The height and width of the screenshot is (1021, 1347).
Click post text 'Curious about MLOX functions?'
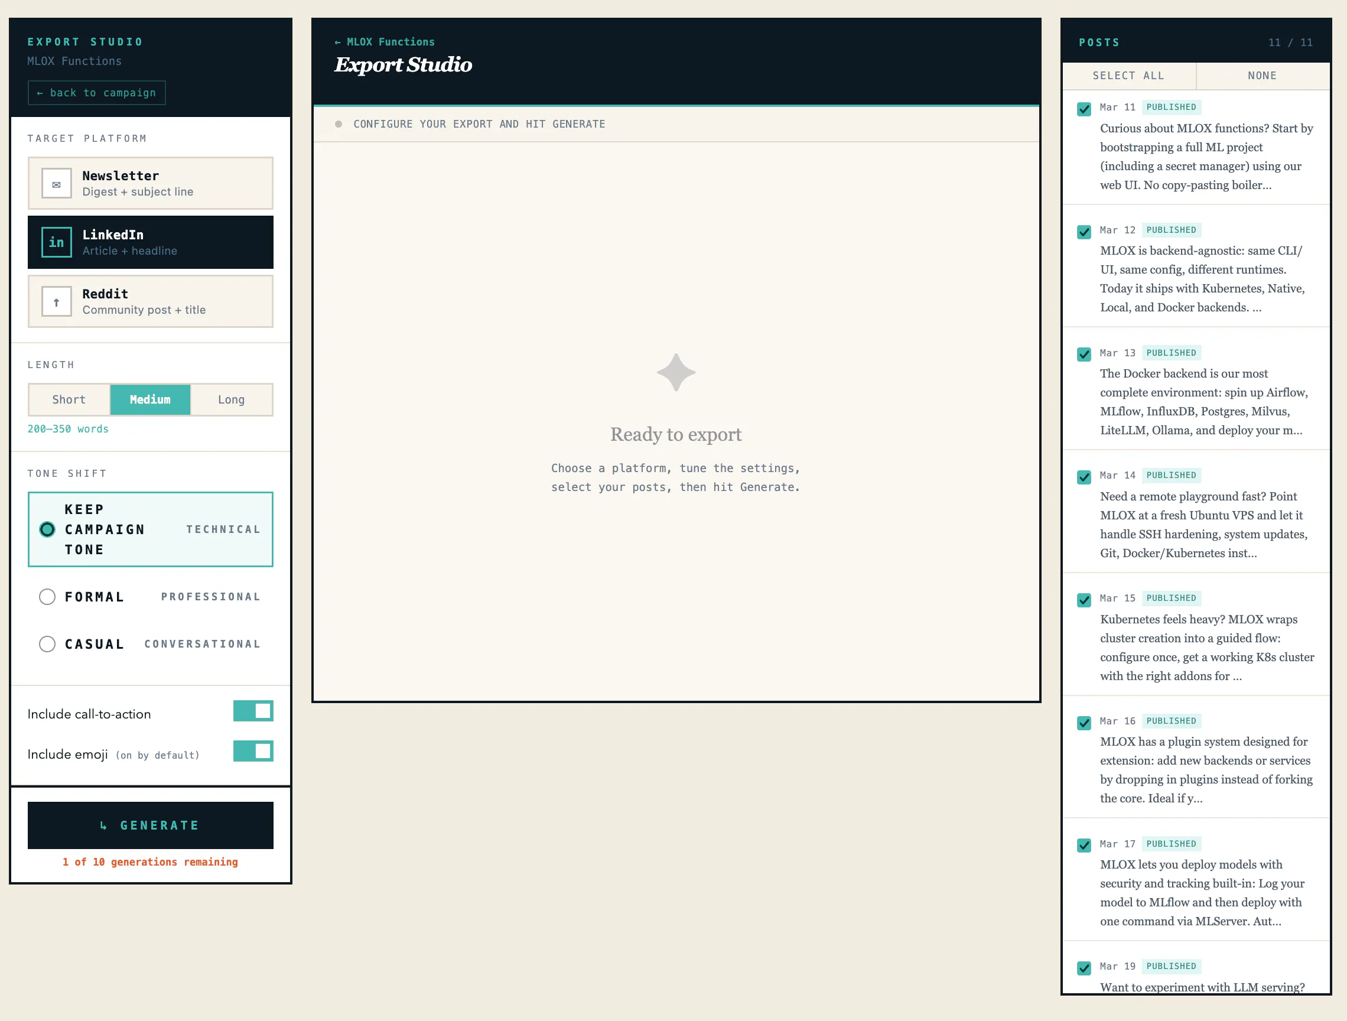click(x=1184, y=129)
